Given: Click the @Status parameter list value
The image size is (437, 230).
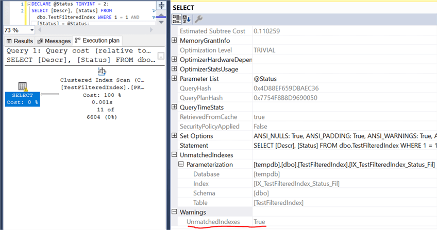Looking at the screenshot, I should coord(265,79).
